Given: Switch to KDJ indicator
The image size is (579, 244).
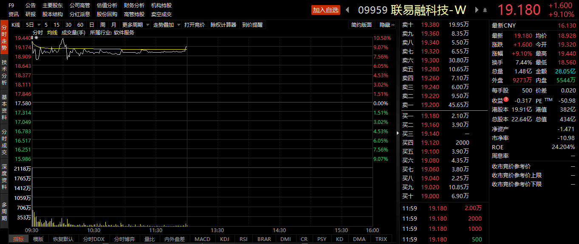Looking at the screenshot, I should [x=225, y=239].
